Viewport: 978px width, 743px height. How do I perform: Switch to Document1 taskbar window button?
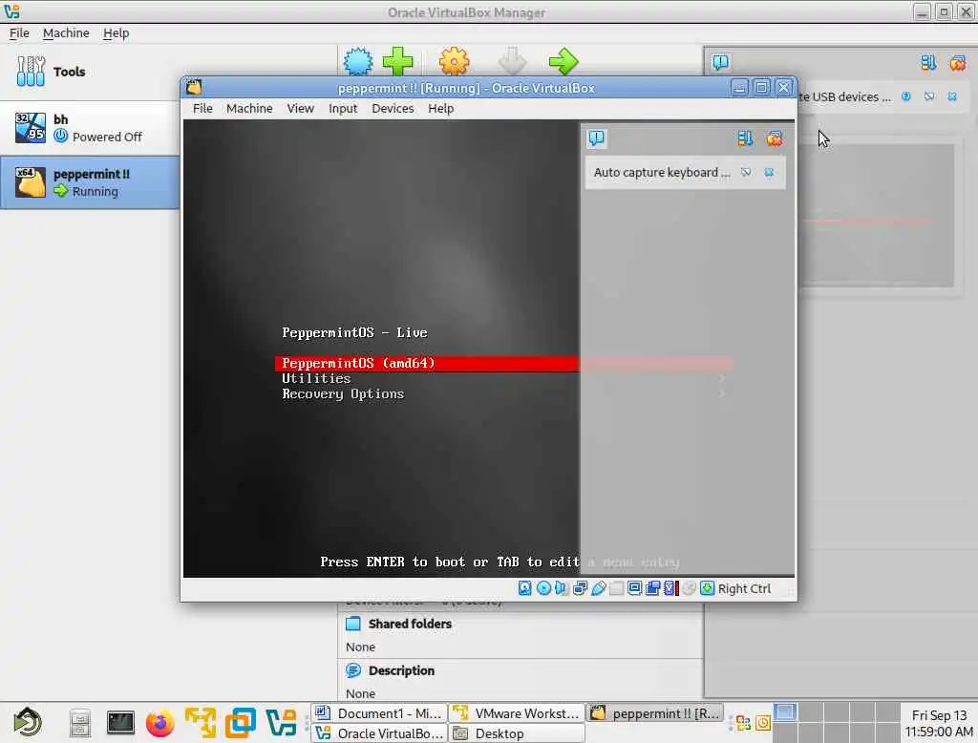point(379,713)
